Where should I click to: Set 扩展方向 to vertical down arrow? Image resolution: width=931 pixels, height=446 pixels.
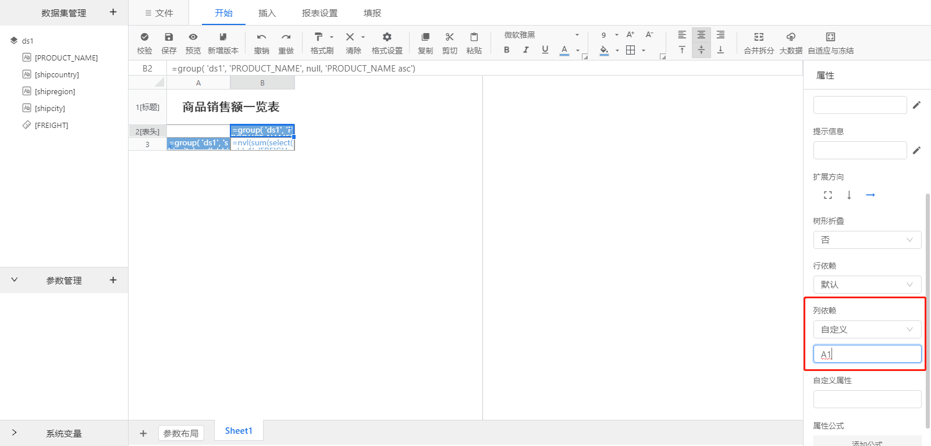849,195
